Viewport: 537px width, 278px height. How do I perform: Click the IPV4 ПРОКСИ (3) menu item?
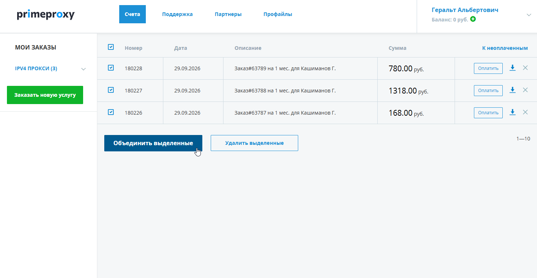click(36, 69)
